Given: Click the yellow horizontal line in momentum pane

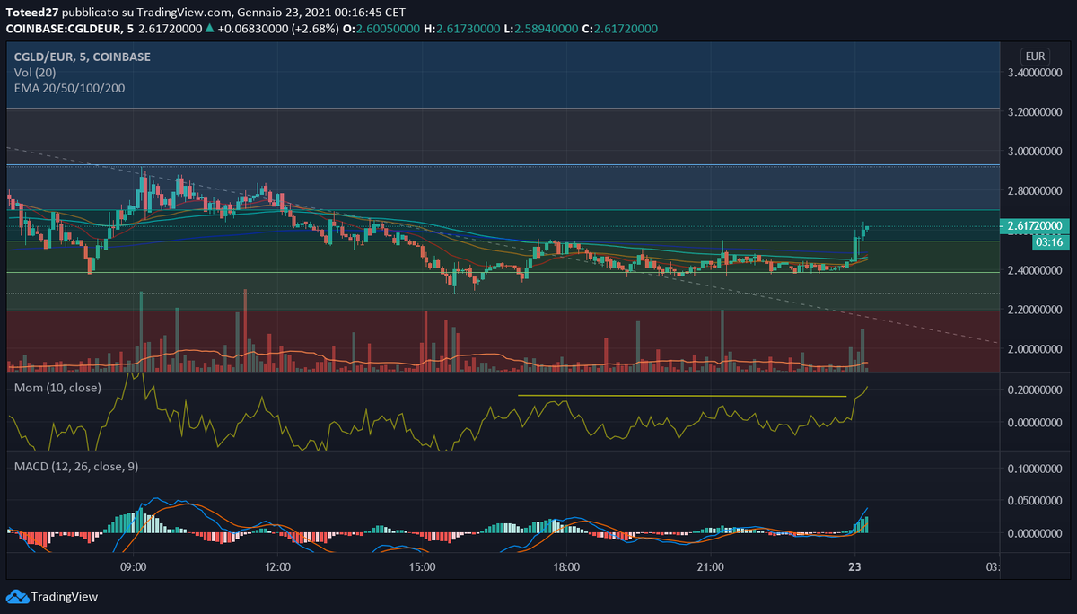Looking at the screenshot, I should [682, 396].
